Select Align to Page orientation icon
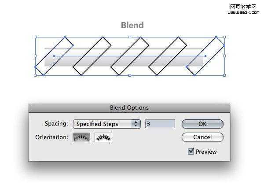Image resolution: width=264 pixels, height=189 pixels. click(x=81, y=137)
